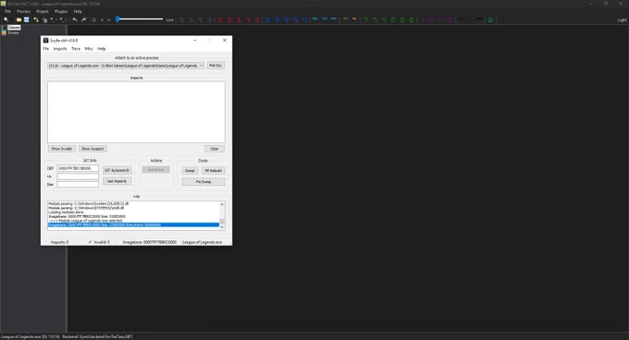629x340 pixels.
Task: Open ReClass.NET Plugins menu
Action: [x=61, y=11]
